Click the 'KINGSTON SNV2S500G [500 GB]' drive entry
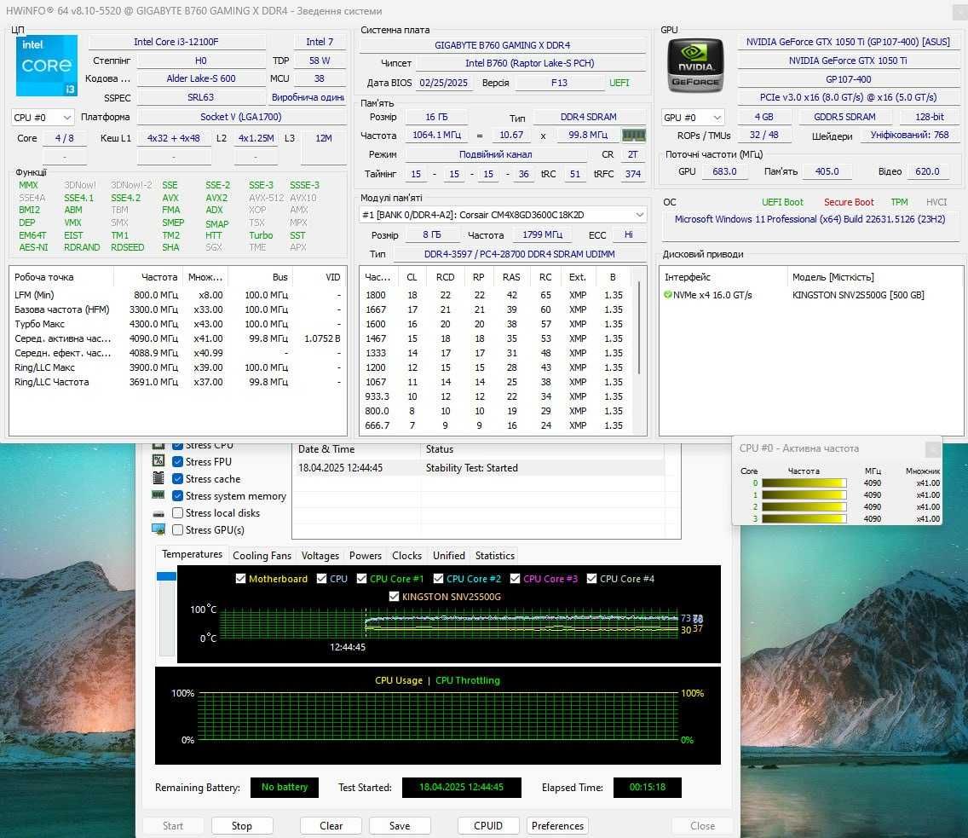968x838 pixels. coord(858,295)
